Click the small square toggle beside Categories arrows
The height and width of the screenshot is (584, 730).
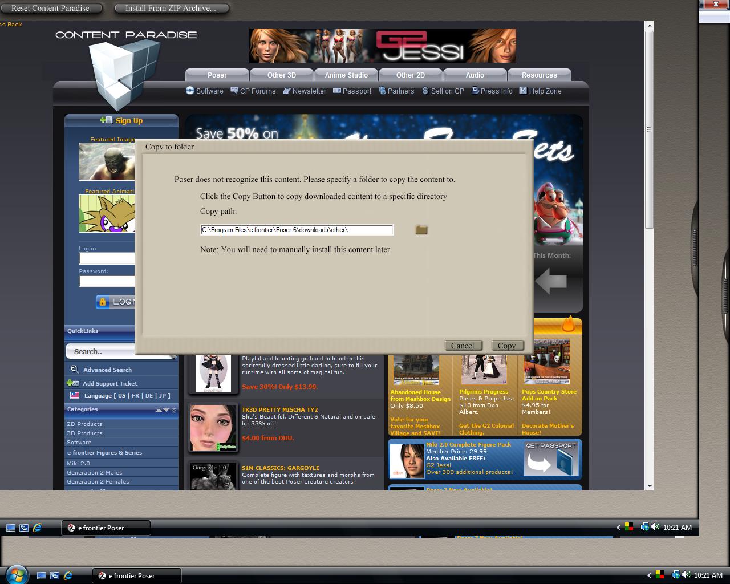(x=174, y=410)
